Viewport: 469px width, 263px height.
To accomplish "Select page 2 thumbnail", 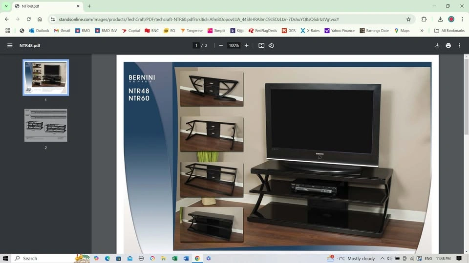I will pyautogui.click(x=46, y=125).
